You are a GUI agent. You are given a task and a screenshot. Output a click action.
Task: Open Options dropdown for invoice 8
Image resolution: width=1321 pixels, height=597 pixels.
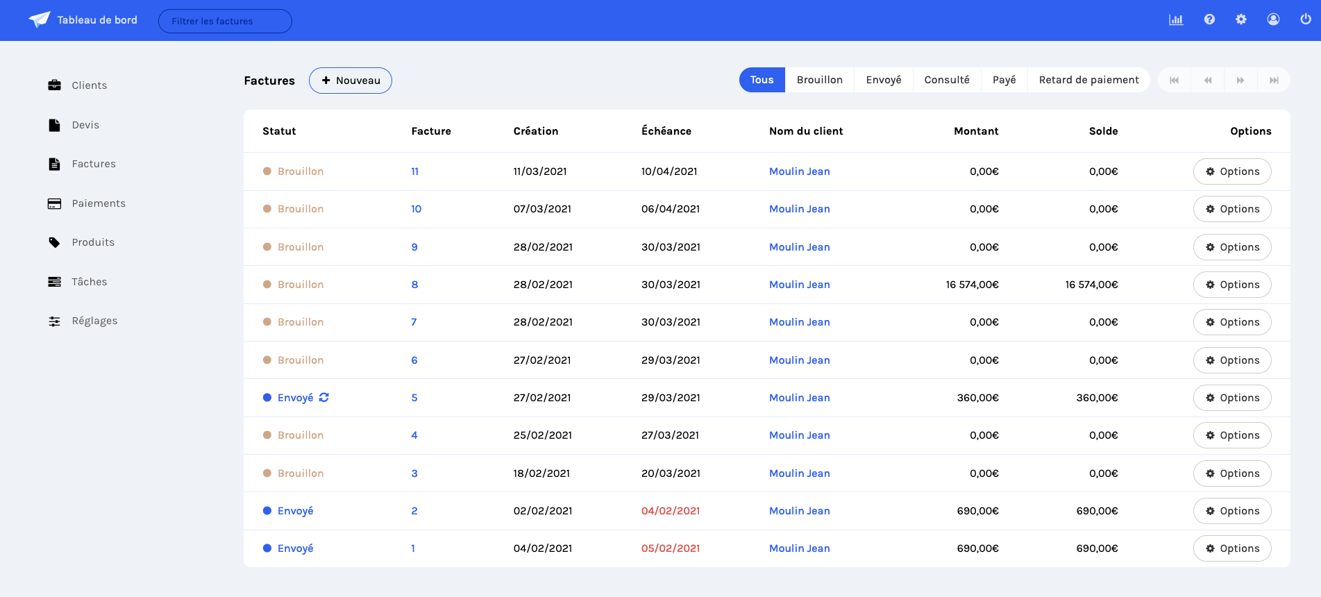tap(1232, 285)
